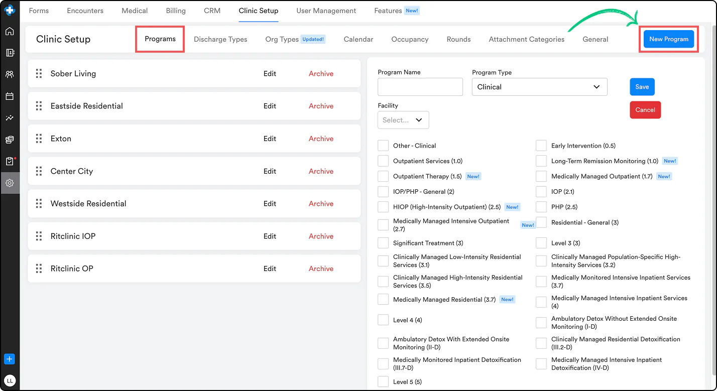The width and height of the screenshot is (717, 391).
Task: Open the home icon in sidebar
Action: click(10, 32)
